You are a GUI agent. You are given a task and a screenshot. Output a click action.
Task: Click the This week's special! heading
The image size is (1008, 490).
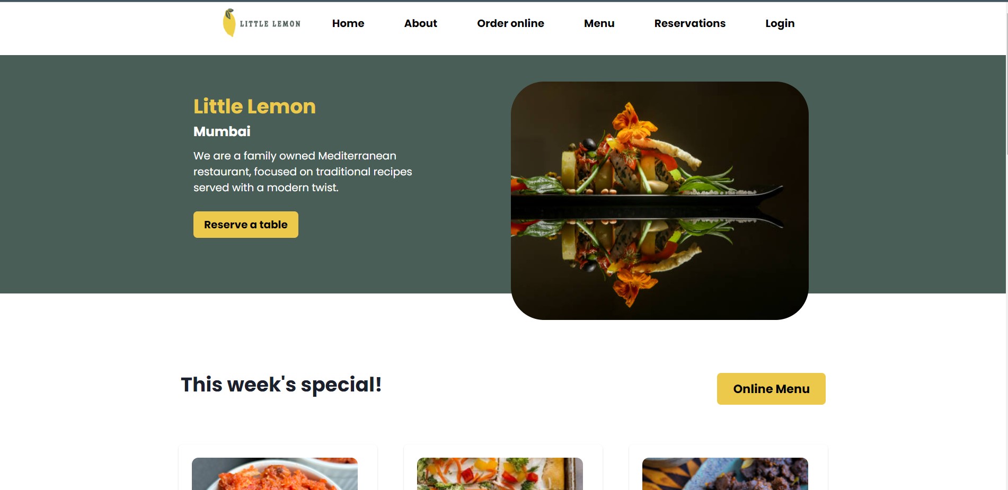tap(281, 385)
